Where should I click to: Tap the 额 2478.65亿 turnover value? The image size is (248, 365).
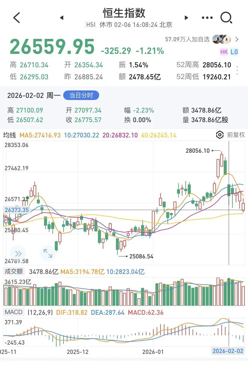click(x=140, y=77)
